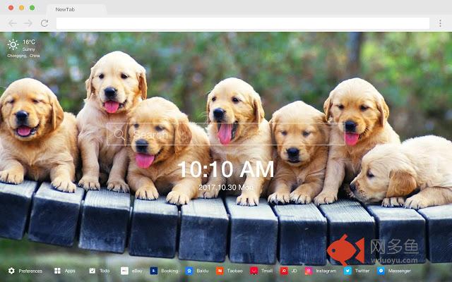Open Preferences via the gear icon
The width and height of the screenshot is (452, 282).
click(11, 271)
